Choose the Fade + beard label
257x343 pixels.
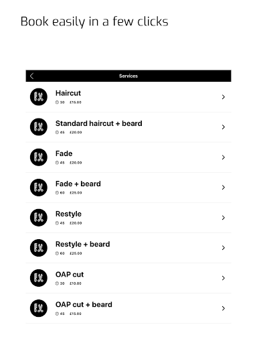click(78, 184)
